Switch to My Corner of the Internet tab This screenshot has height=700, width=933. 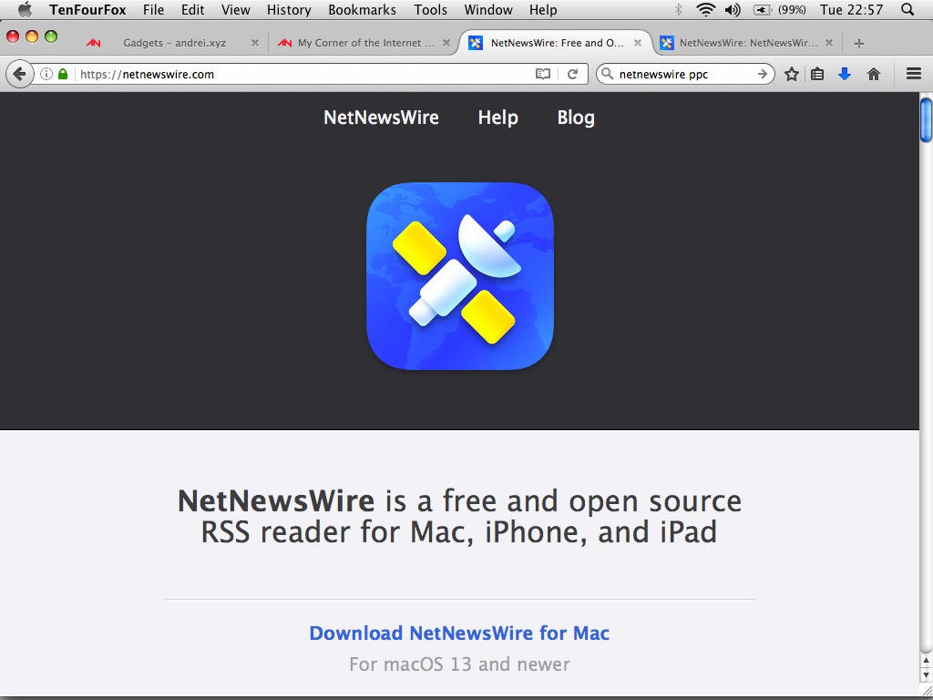(x=363, y=43)
